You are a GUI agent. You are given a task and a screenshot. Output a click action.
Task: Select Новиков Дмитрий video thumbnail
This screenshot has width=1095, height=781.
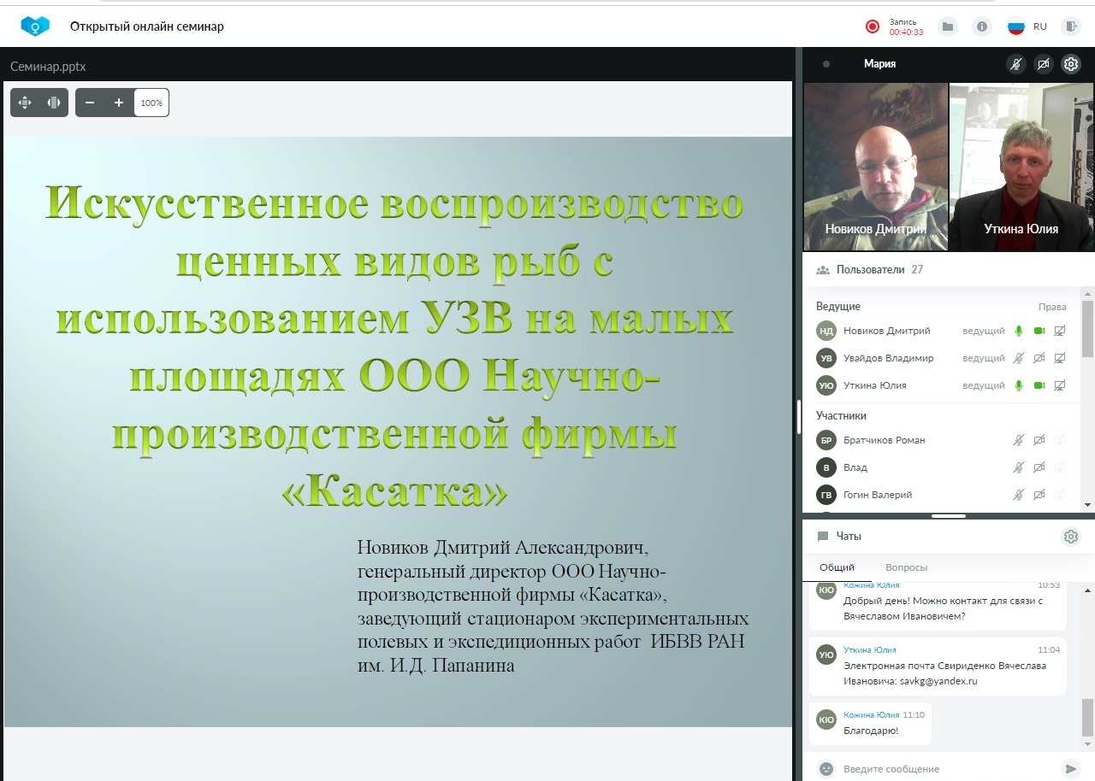point(876,167)
